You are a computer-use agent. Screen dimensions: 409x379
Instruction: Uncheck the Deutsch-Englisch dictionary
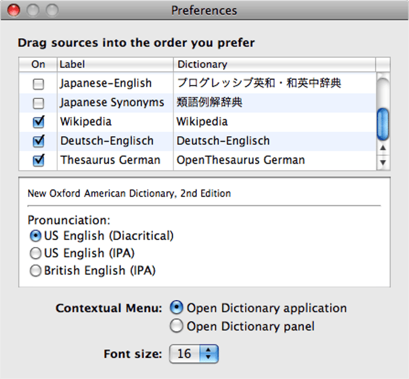tap(38, 141)
